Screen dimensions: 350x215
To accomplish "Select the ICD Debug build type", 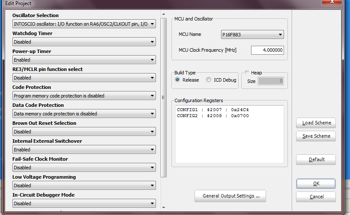I will pos(221,80).
